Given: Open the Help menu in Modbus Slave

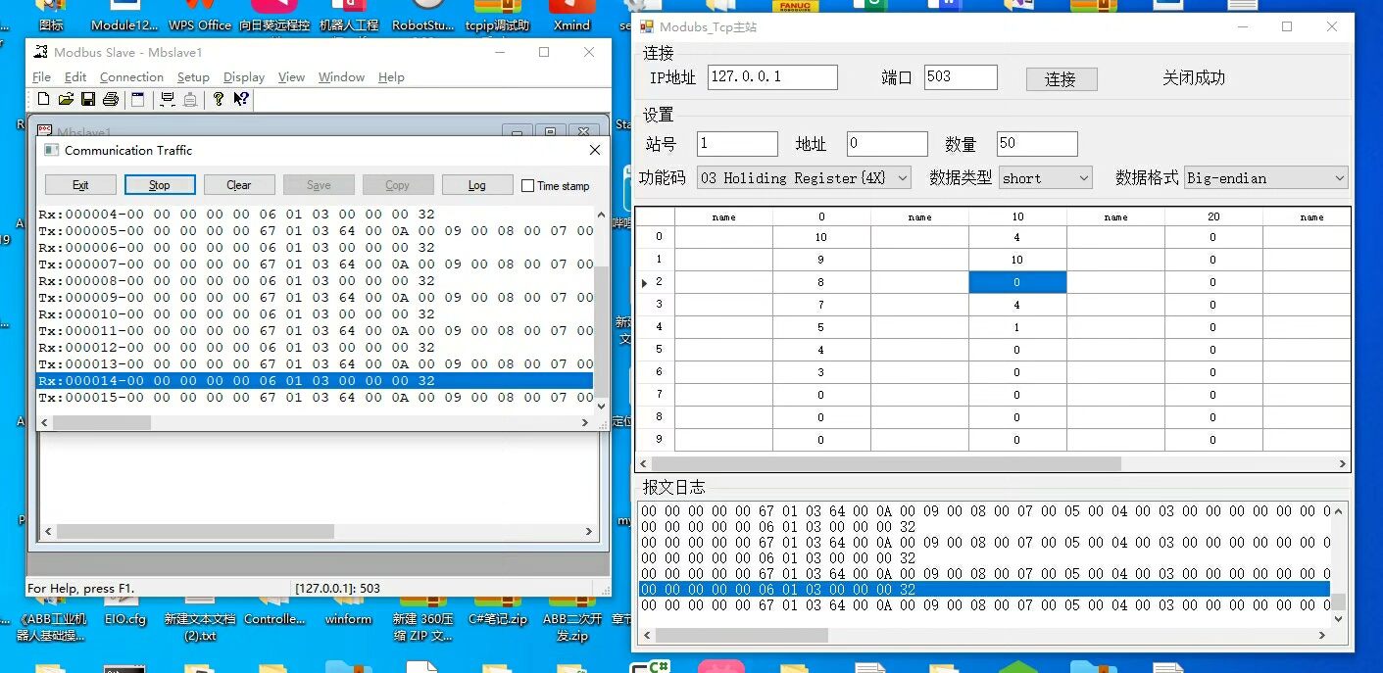Looking at the screenshot, I should click(391, 77).
